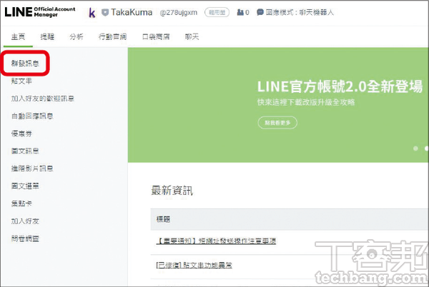Open the 口袋商店 tab
This screenshot has width=429, height=287.
(156, 36)
